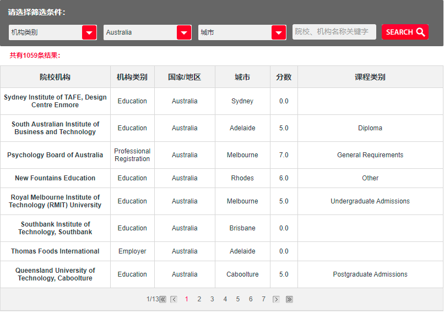The width and height of the screenshot is (444, 314).
Task: Go to first page double-arrow icon
Action: coord(163,299)
